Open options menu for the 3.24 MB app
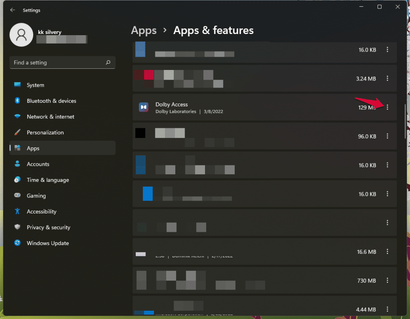Screen dimensions: 410x319 click(387, 79)
